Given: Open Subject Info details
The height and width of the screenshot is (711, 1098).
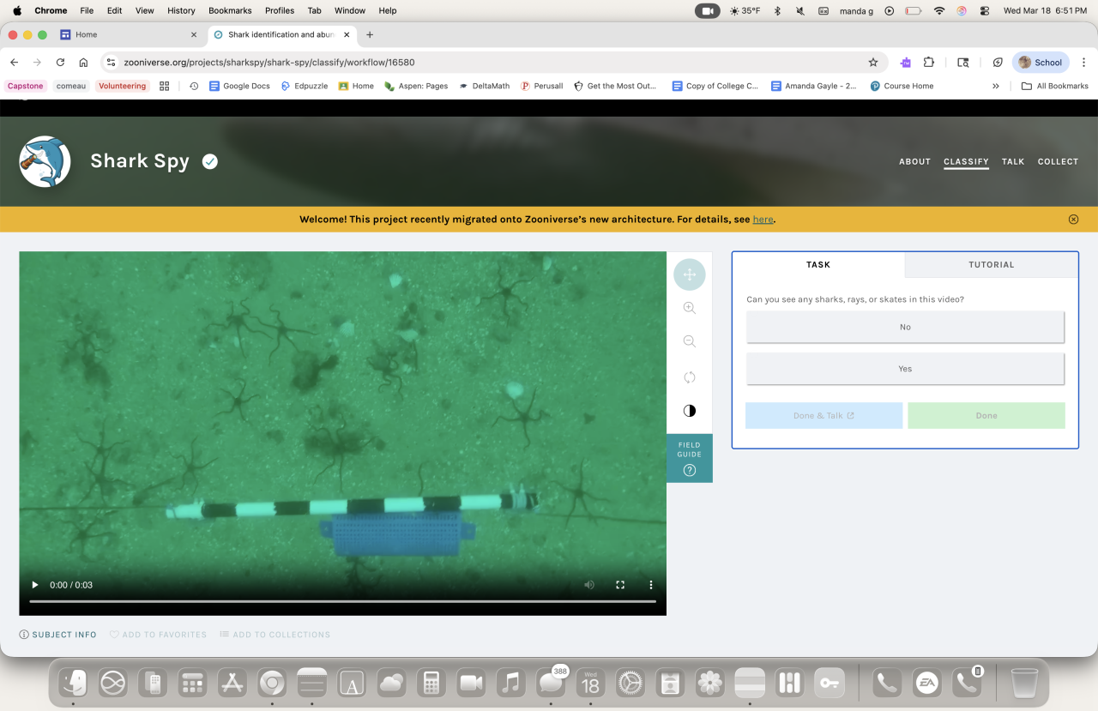Looking at the screenshot, I should 58,635.
